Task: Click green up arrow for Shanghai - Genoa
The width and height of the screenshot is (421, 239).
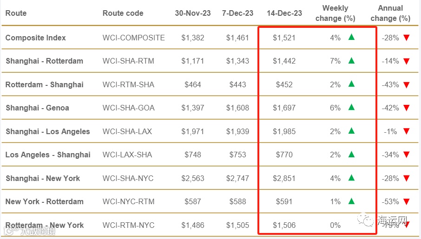Action: tap(351, 107)
